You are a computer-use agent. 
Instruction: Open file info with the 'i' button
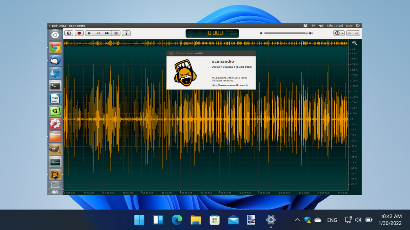coord(126,33)
